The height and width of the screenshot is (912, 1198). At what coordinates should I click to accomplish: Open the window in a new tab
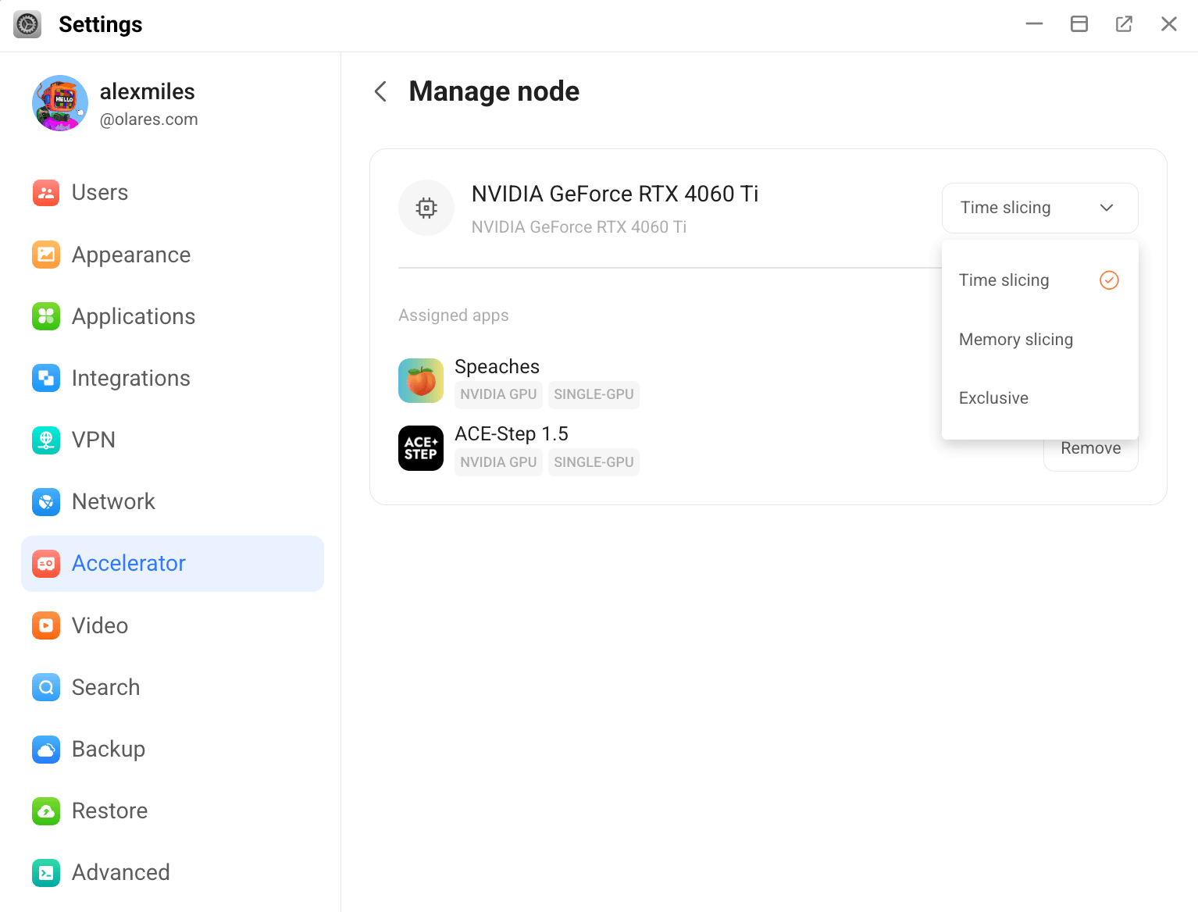pyautogui.click(x=1124, y=24)
